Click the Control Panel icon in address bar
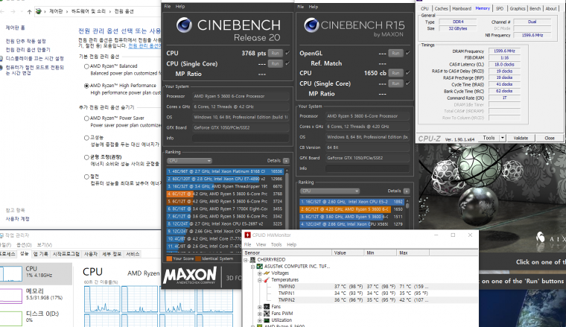Image resolution: width=566 pixels, height=327 pixels. pyautogui.click(x=39, y=12)
